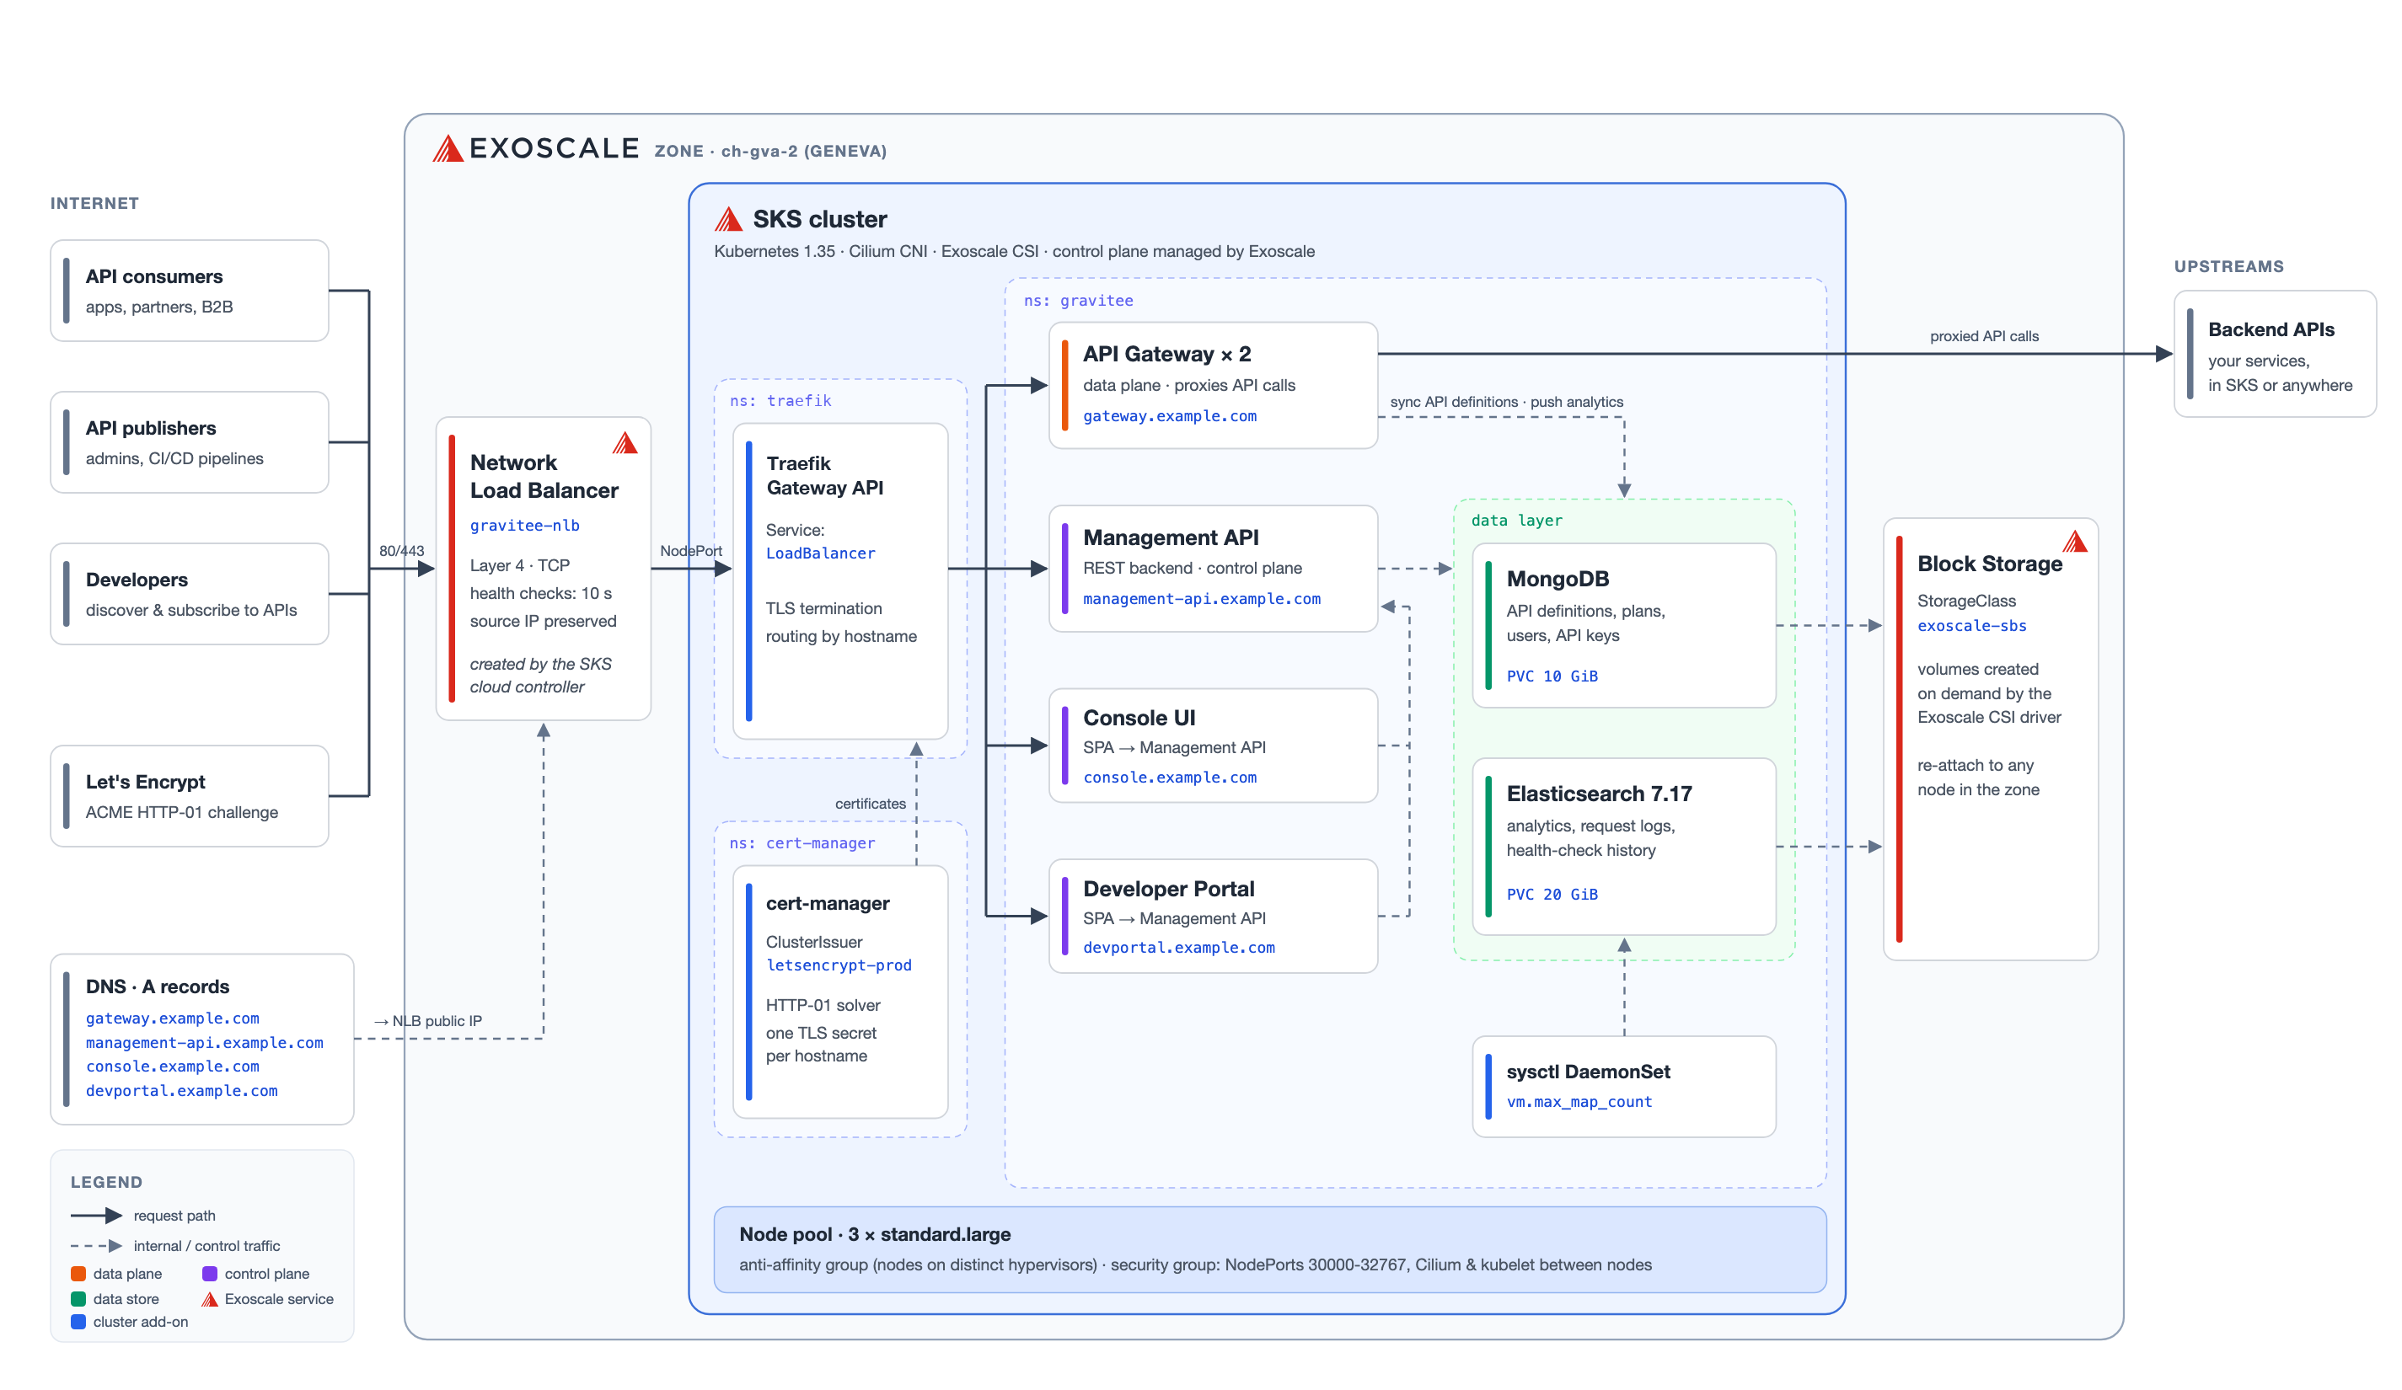Click the "gravitee-nlb" name
The height and width of the screenshot is (1390, 2402).
524,525
